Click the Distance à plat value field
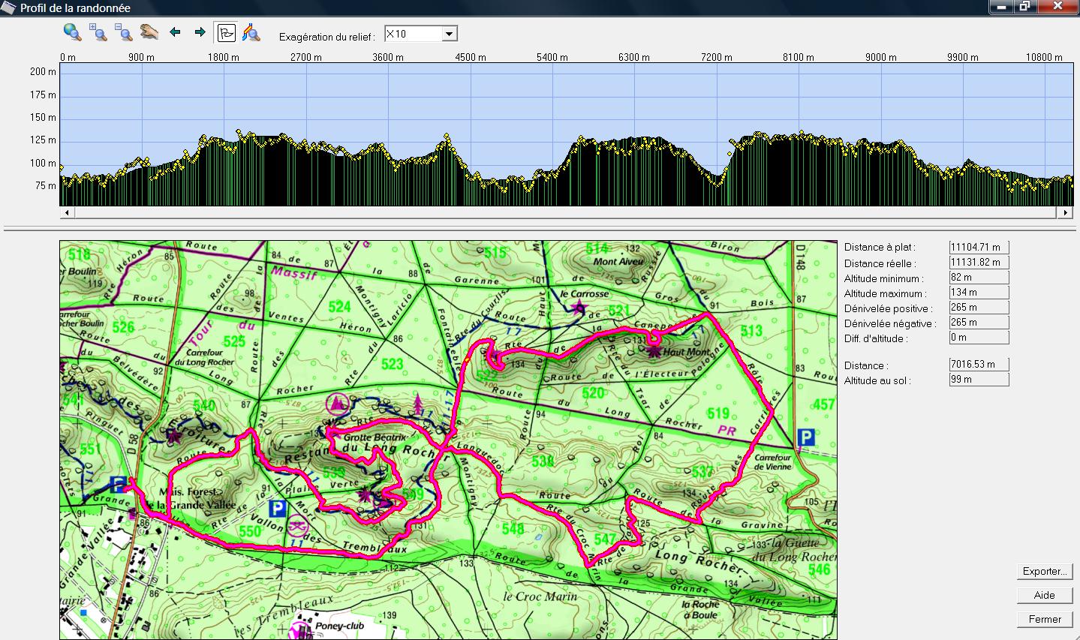Screen dimensions: 1080x640 (x=979, y=247)
